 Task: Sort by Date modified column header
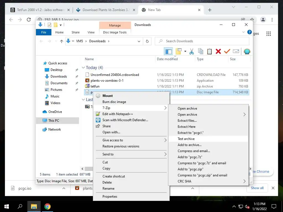(175, 59)
